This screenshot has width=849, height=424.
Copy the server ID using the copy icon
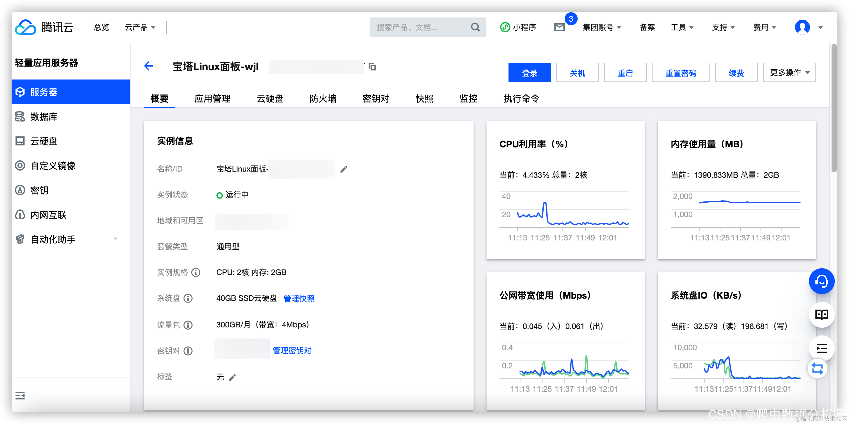372,67
